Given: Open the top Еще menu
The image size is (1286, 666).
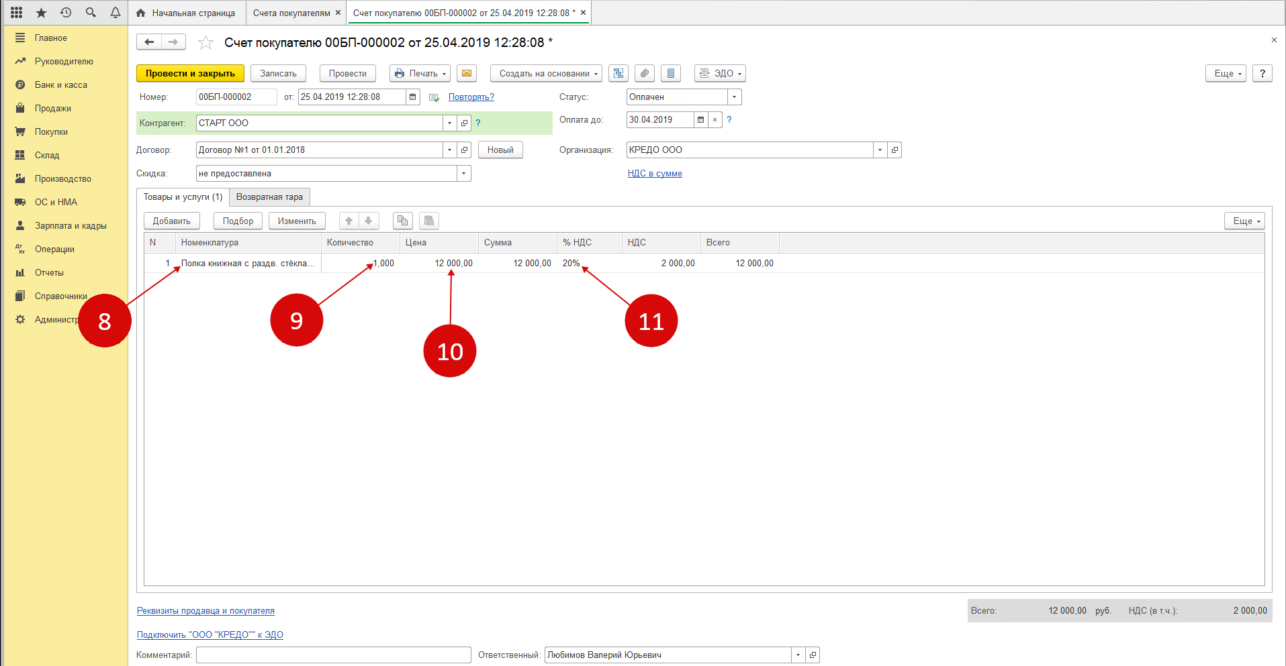Looking at the screenshot, I should [x=1226, y=73].
